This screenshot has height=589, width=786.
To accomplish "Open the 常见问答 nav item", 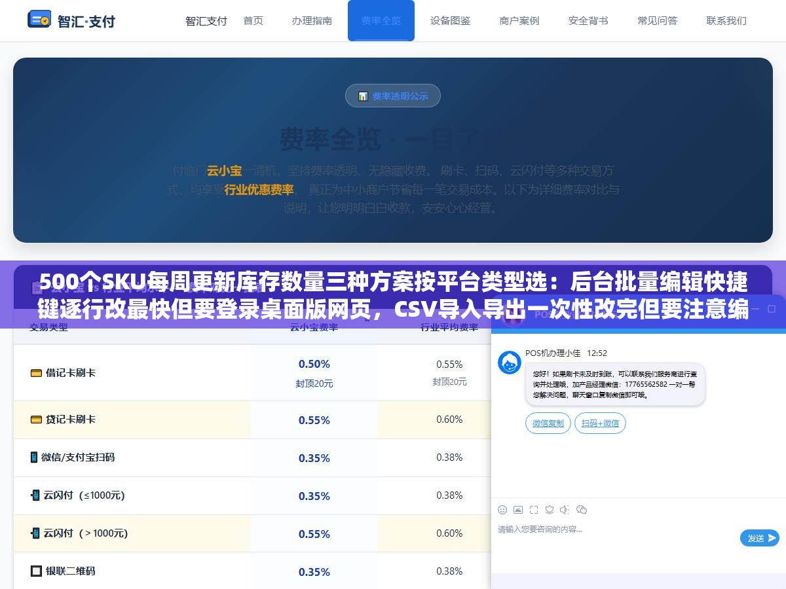I will point(658,20).
